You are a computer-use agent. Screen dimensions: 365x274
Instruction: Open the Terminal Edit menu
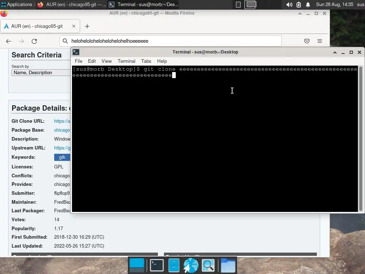(x=92, y=61)
